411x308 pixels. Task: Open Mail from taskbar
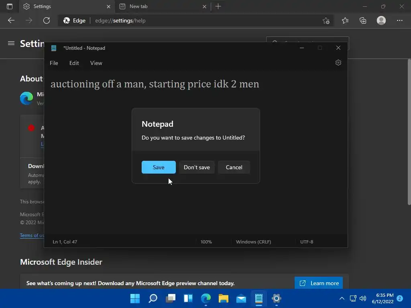(241, 298)
